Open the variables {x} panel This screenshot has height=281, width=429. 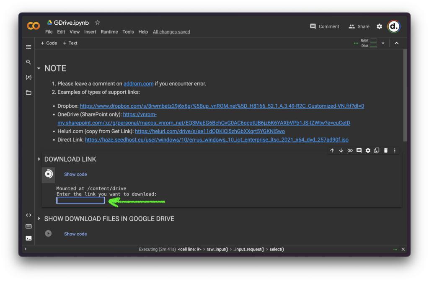coord(28,77)
